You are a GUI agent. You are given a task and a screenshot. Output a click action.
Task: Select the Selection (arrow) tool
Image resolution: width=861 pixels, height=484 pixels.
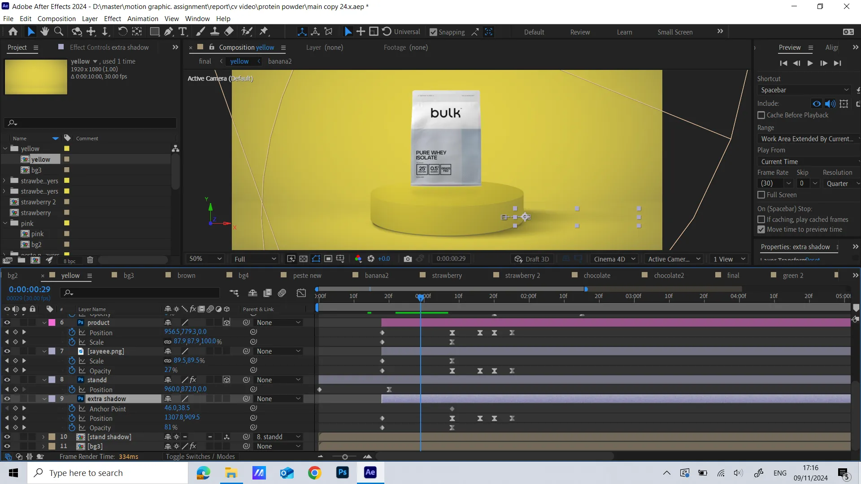point(30,31)
